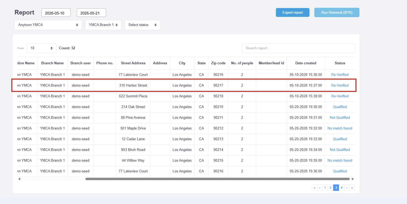Go to first page with double-left arrow
Screen dimensions: 407x204
(315, 188)
